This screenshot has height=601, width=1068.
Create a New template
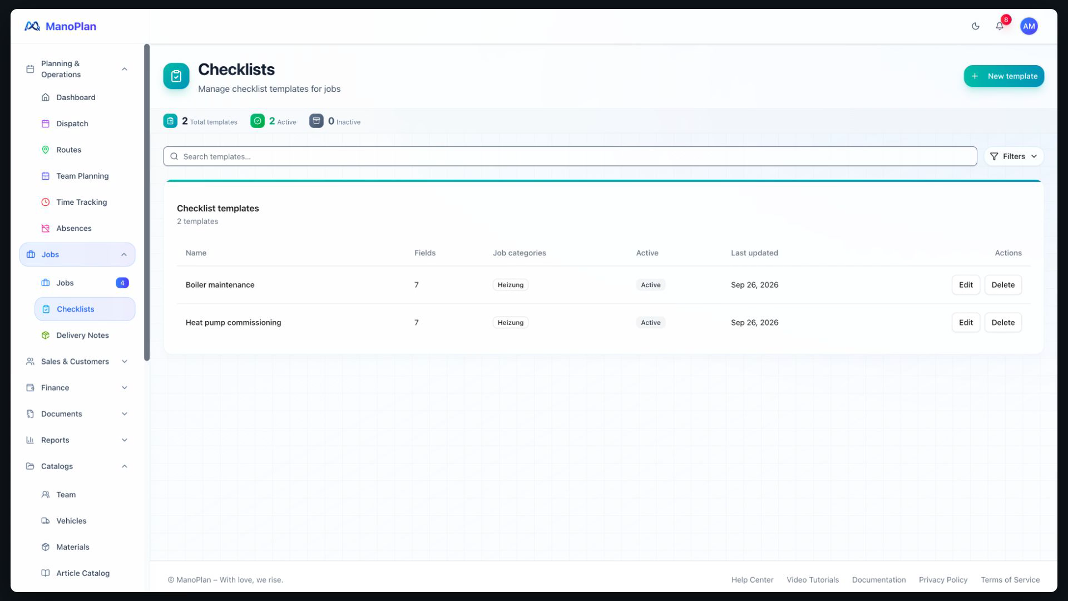(1003, 76)
